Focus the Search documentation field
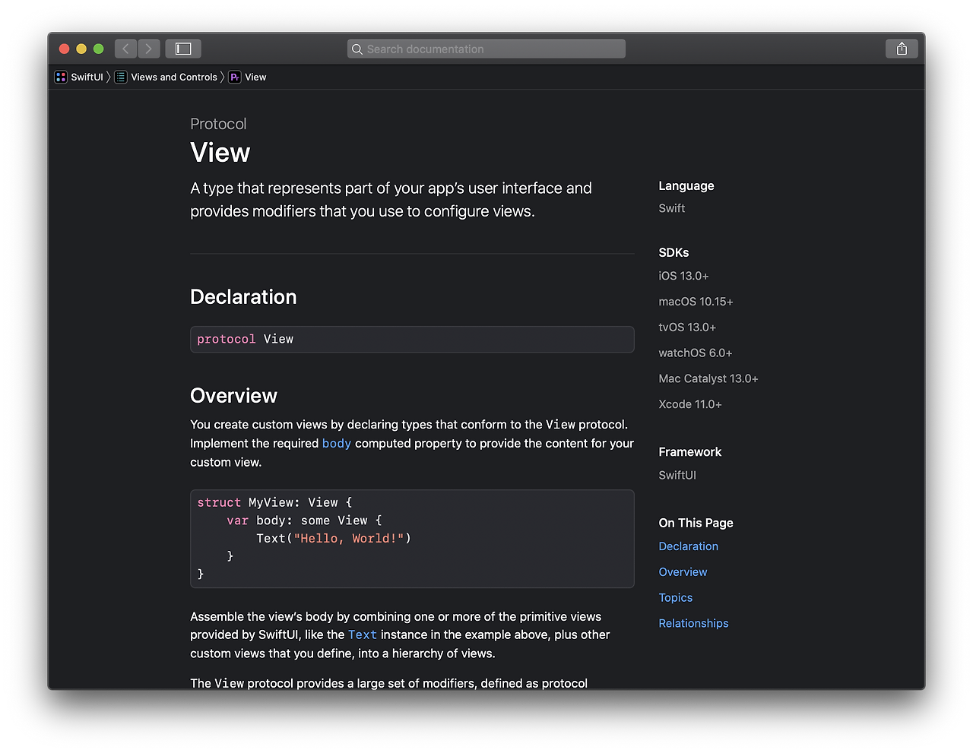The width and height of the screenshot is (973, 753). [486, 49]
